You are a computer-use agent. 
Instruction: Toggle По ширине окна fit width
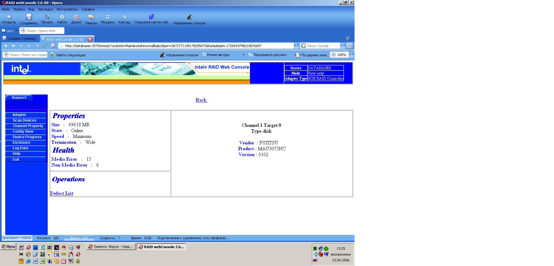(311, 55)
